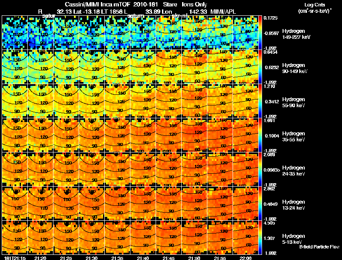Click the color bar beside Hydrogen 13-24 keV
The width and height of the screenshot is (342, 260).
click(260, 204)
